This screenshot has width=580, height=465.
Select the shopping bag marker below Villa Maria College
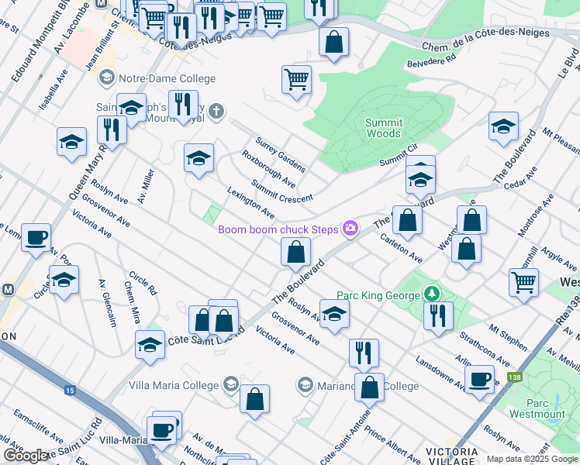point(254,399)
